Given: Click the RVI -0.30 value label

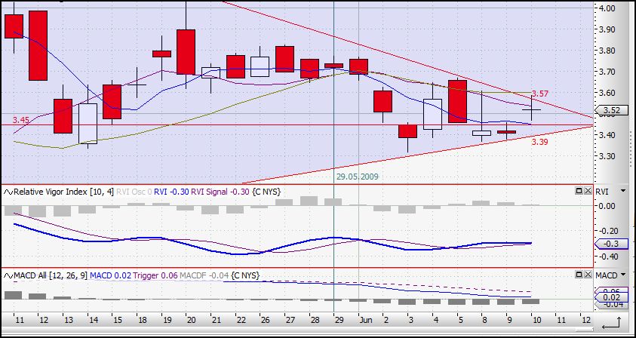Looking at the screenshot, I should click(x=171, y=192).
